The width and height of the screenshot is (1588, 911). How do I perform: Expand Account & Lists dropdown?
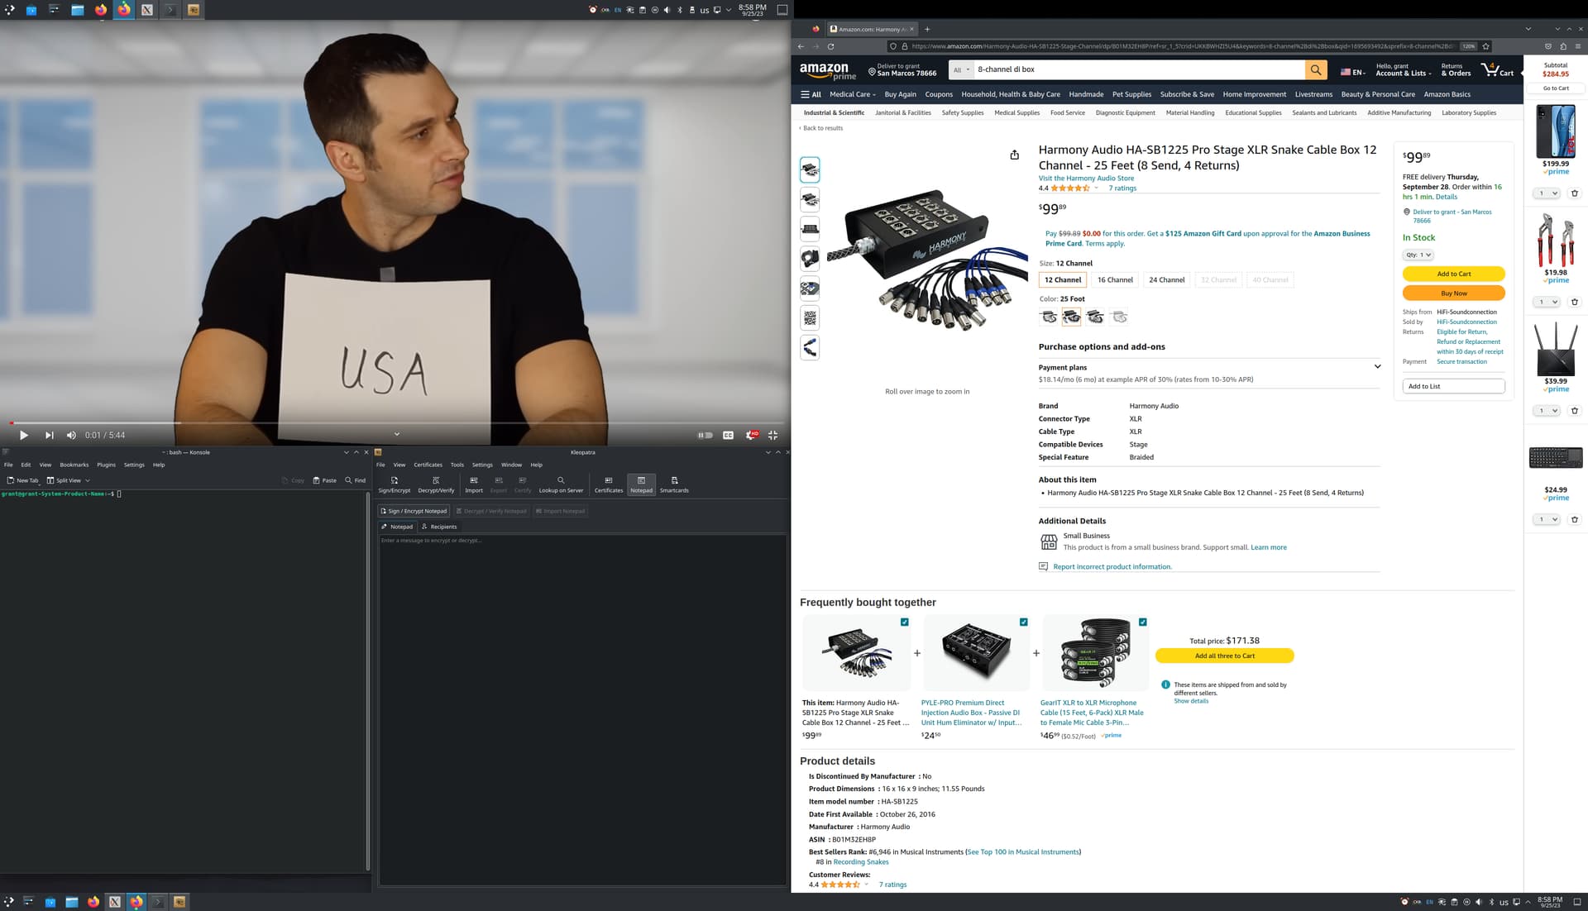(1404, 70)
